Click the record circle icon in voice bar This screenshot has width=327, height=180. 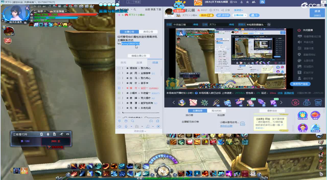pyautogui.click(x=158, y=127)
